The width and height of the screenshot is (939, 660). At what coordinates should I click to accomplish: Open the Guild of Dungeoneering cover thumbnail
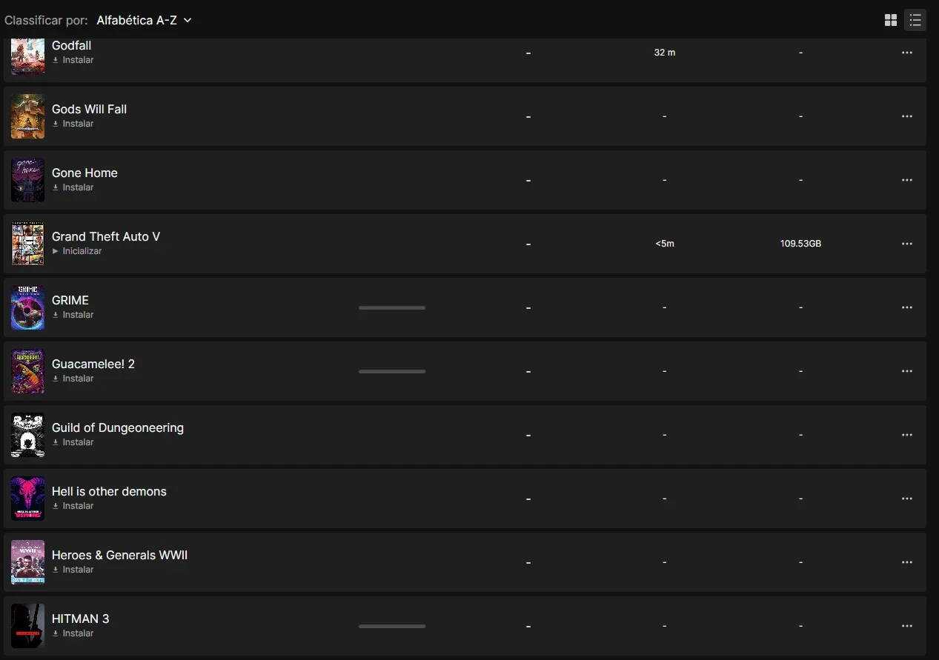pyautogui.click(x=28, y=435)
